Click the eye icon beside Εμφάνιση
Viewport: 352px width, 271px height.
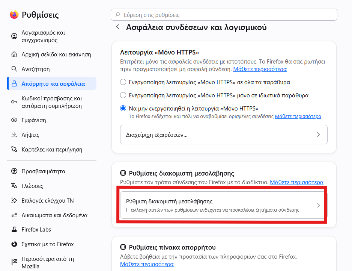tap(14, 120)
